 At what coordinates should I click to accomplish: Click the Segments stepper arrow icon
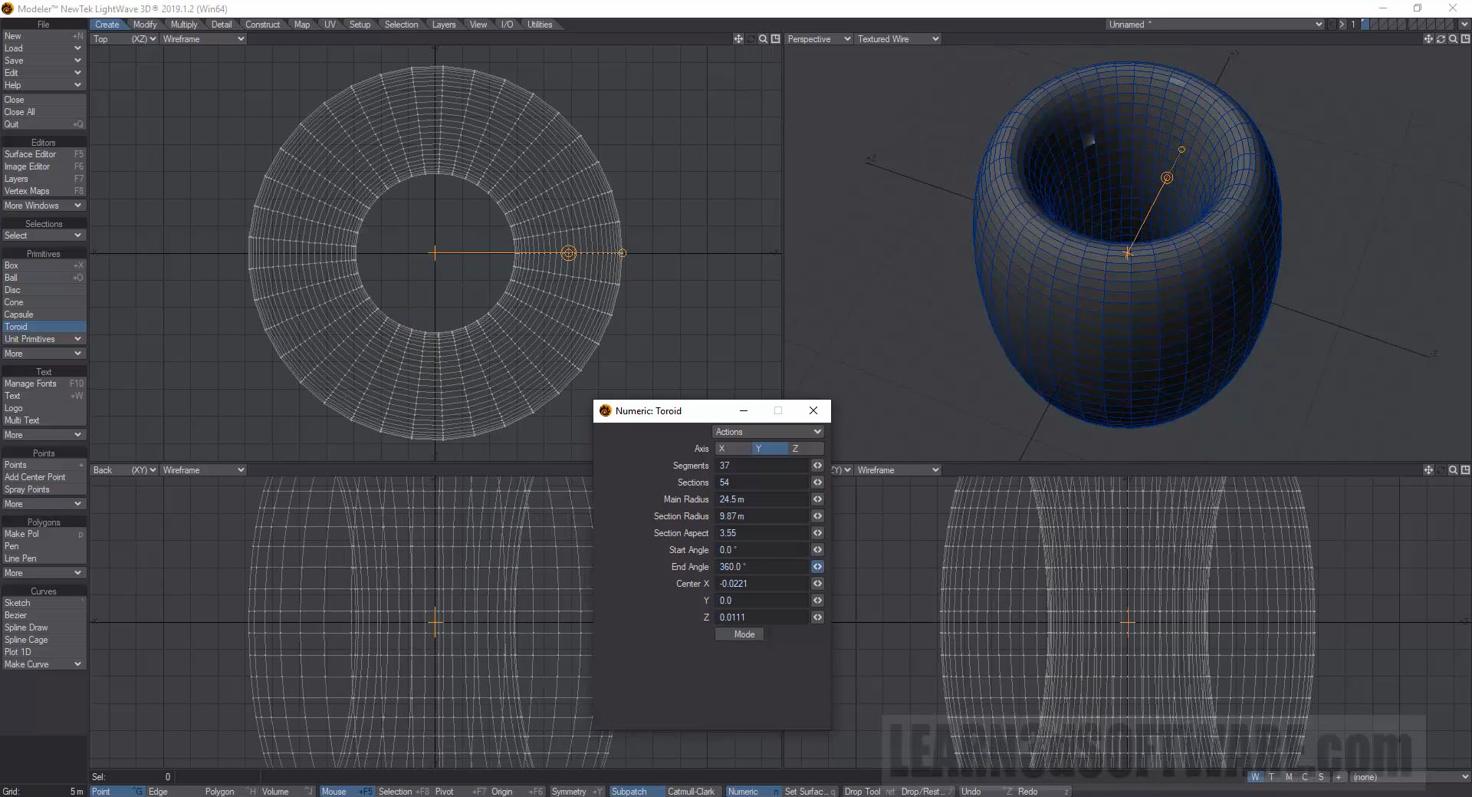(x=817, y=466)
